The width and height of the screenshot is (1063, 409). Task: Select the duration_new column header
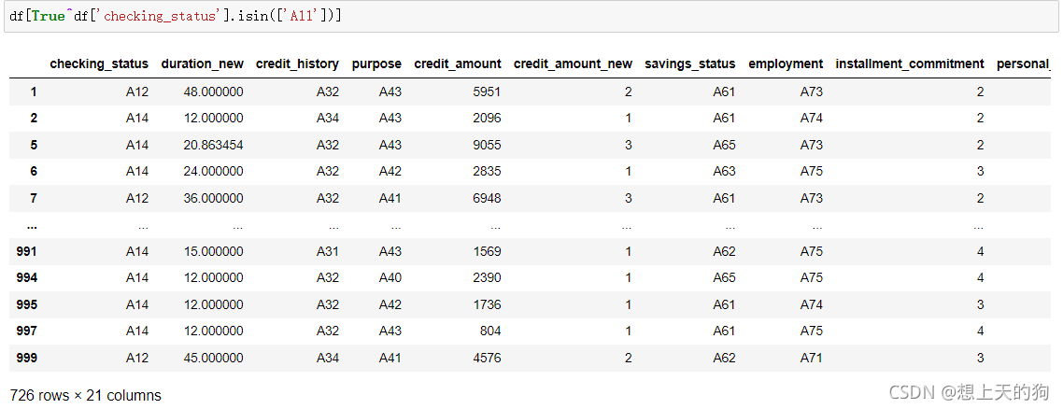click(202, 63)
